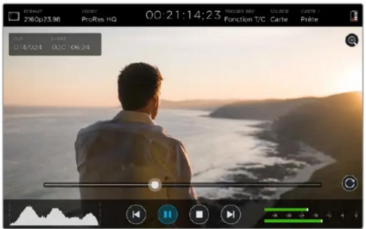Open the CARTE 1 Prête storage indicator
Image resolution: width=366 pixels, height=229 pixels.
[310, 17]
